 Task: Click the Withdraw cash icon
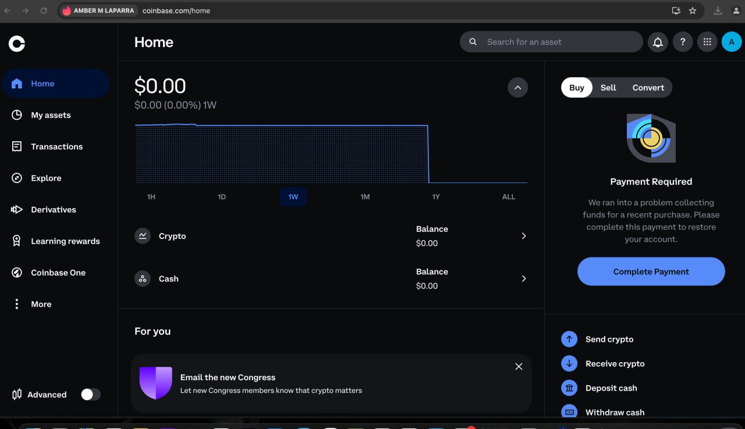[x=569, y=411]
